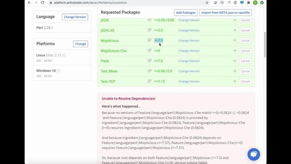
Task: Click the browser forward arrow
Action: tap(36, 3)
